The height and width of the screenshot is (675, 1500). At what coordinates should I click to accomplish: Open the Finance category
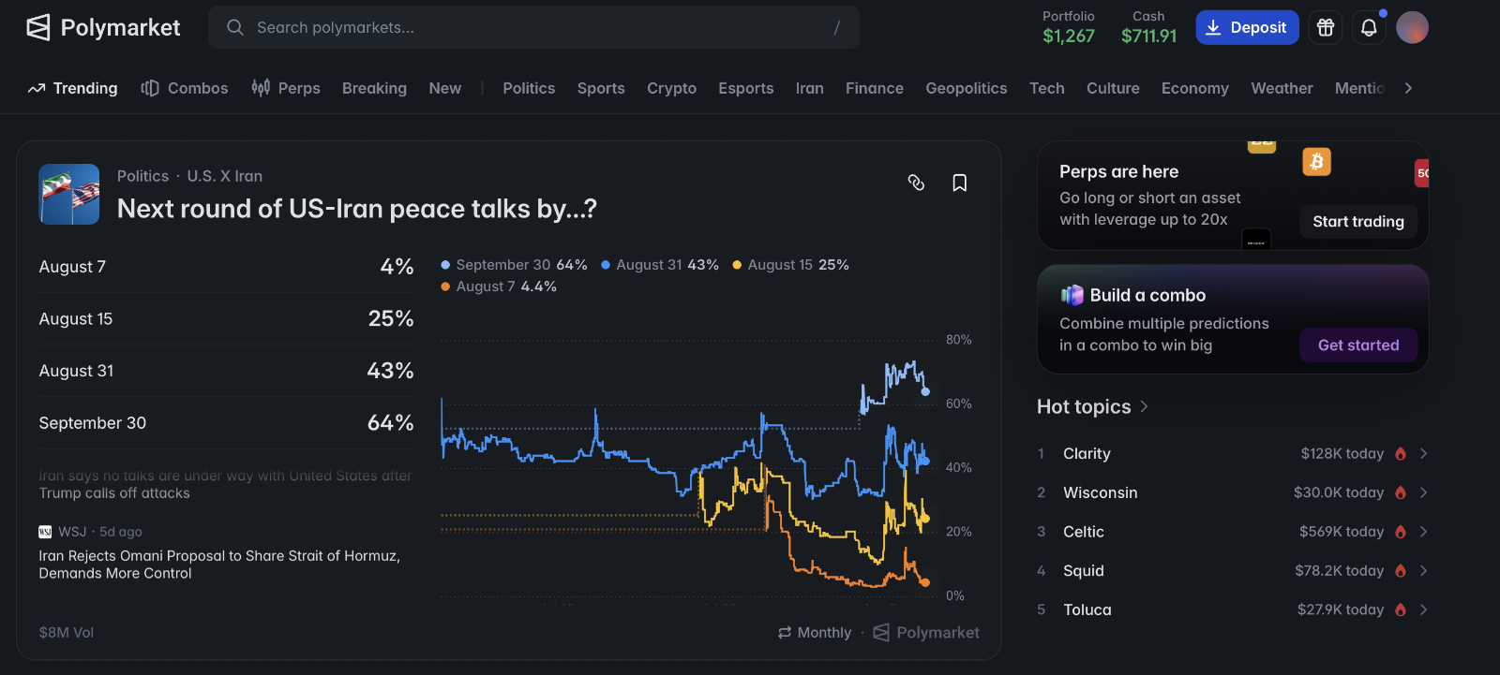[875, 88]
